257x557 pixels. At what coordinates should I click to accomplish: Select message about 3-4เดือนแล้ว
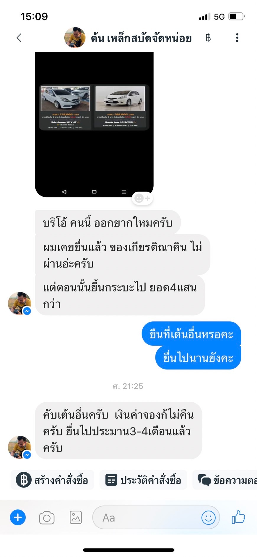[118, 431]
